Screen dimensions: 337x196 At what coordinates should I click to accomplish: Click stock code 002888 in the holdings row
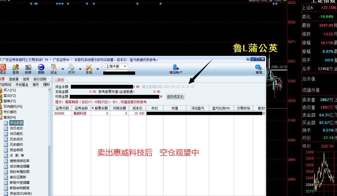(59, 113)
